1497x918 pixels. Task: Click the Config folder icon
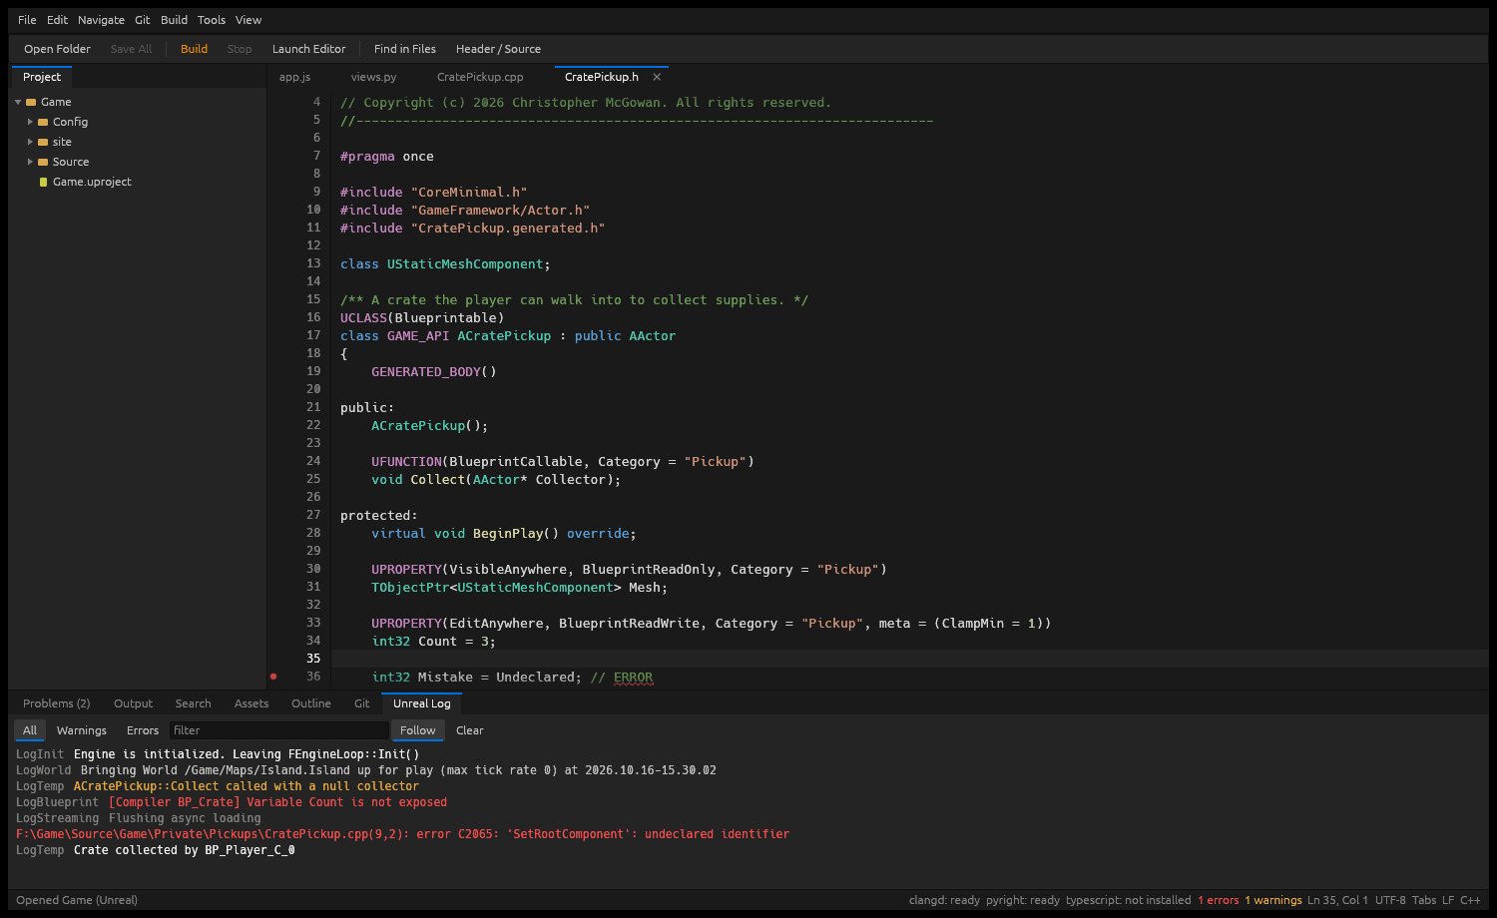(x=43, y=122)
